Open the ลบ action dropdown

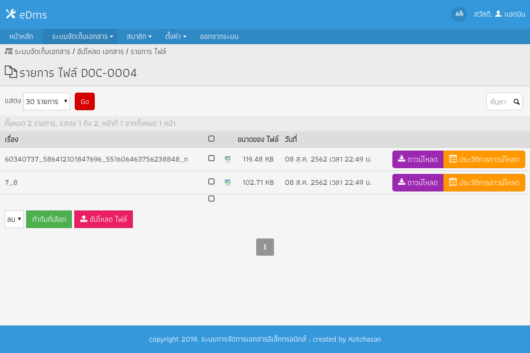coord(14,219)
